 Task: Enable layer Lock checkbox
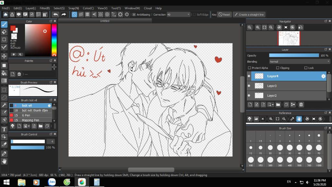(306, 68)
